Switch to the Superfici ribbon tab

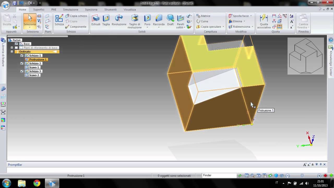pyautogui.click(x=39, y=9)
